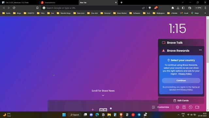Image resolution: width=209 pixels, height=118 pixels.
Task: Open the Windows Start menu
Action: pyautogui.click(x=64, y=115)
